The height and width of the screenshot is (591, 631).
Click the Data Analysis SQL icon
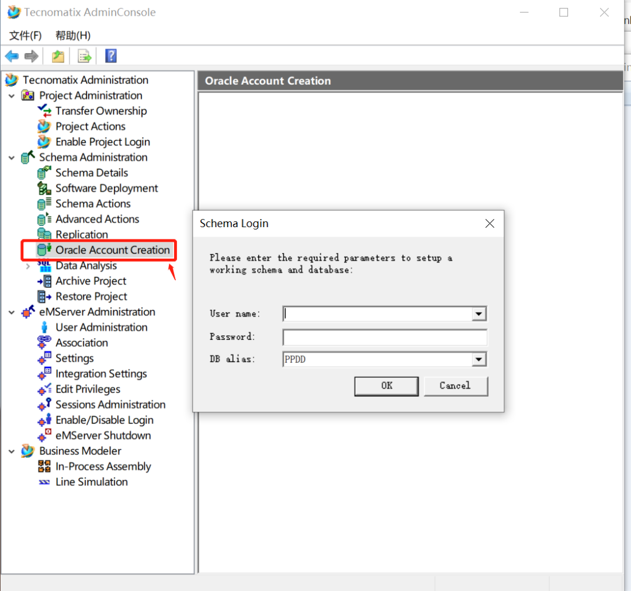point(44,266)
